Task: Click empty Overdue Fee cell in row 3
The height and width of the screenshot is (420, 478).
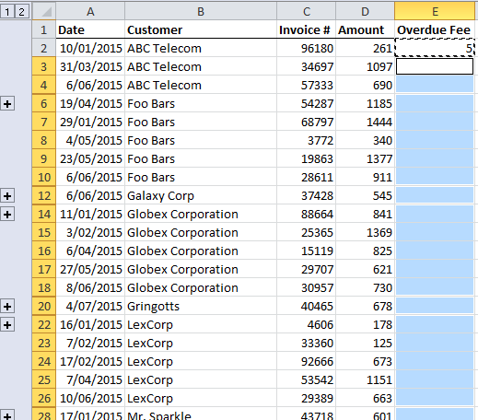Action: tap(435, 66)
